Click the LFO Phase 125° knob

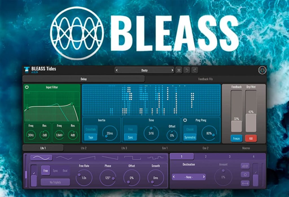(x=108, y=178)
